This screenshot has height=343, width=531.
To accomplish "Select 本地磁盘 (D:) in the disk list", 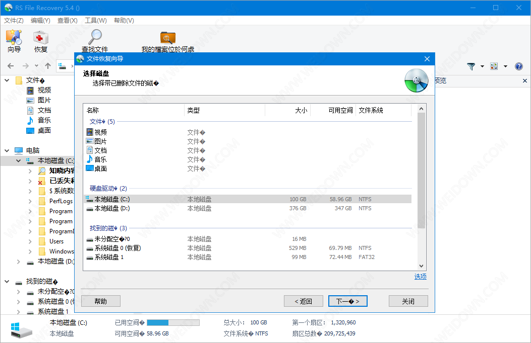I will click(x=112, y=208).
